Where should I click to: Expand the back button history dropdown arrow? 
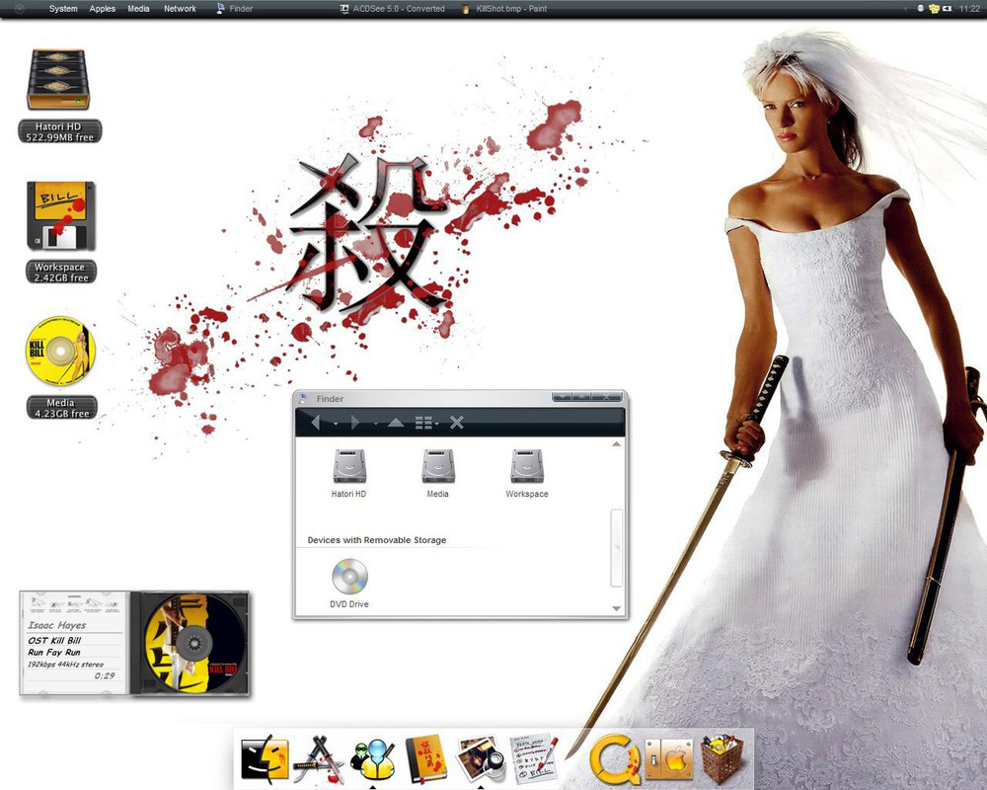click(x=336, y=424)
